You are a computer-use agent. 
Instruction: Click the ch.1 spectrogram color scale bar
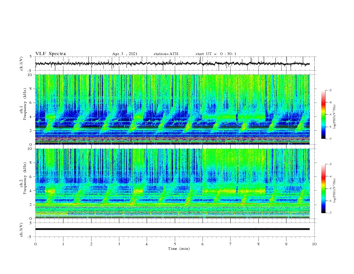click(x=323, y=115)
